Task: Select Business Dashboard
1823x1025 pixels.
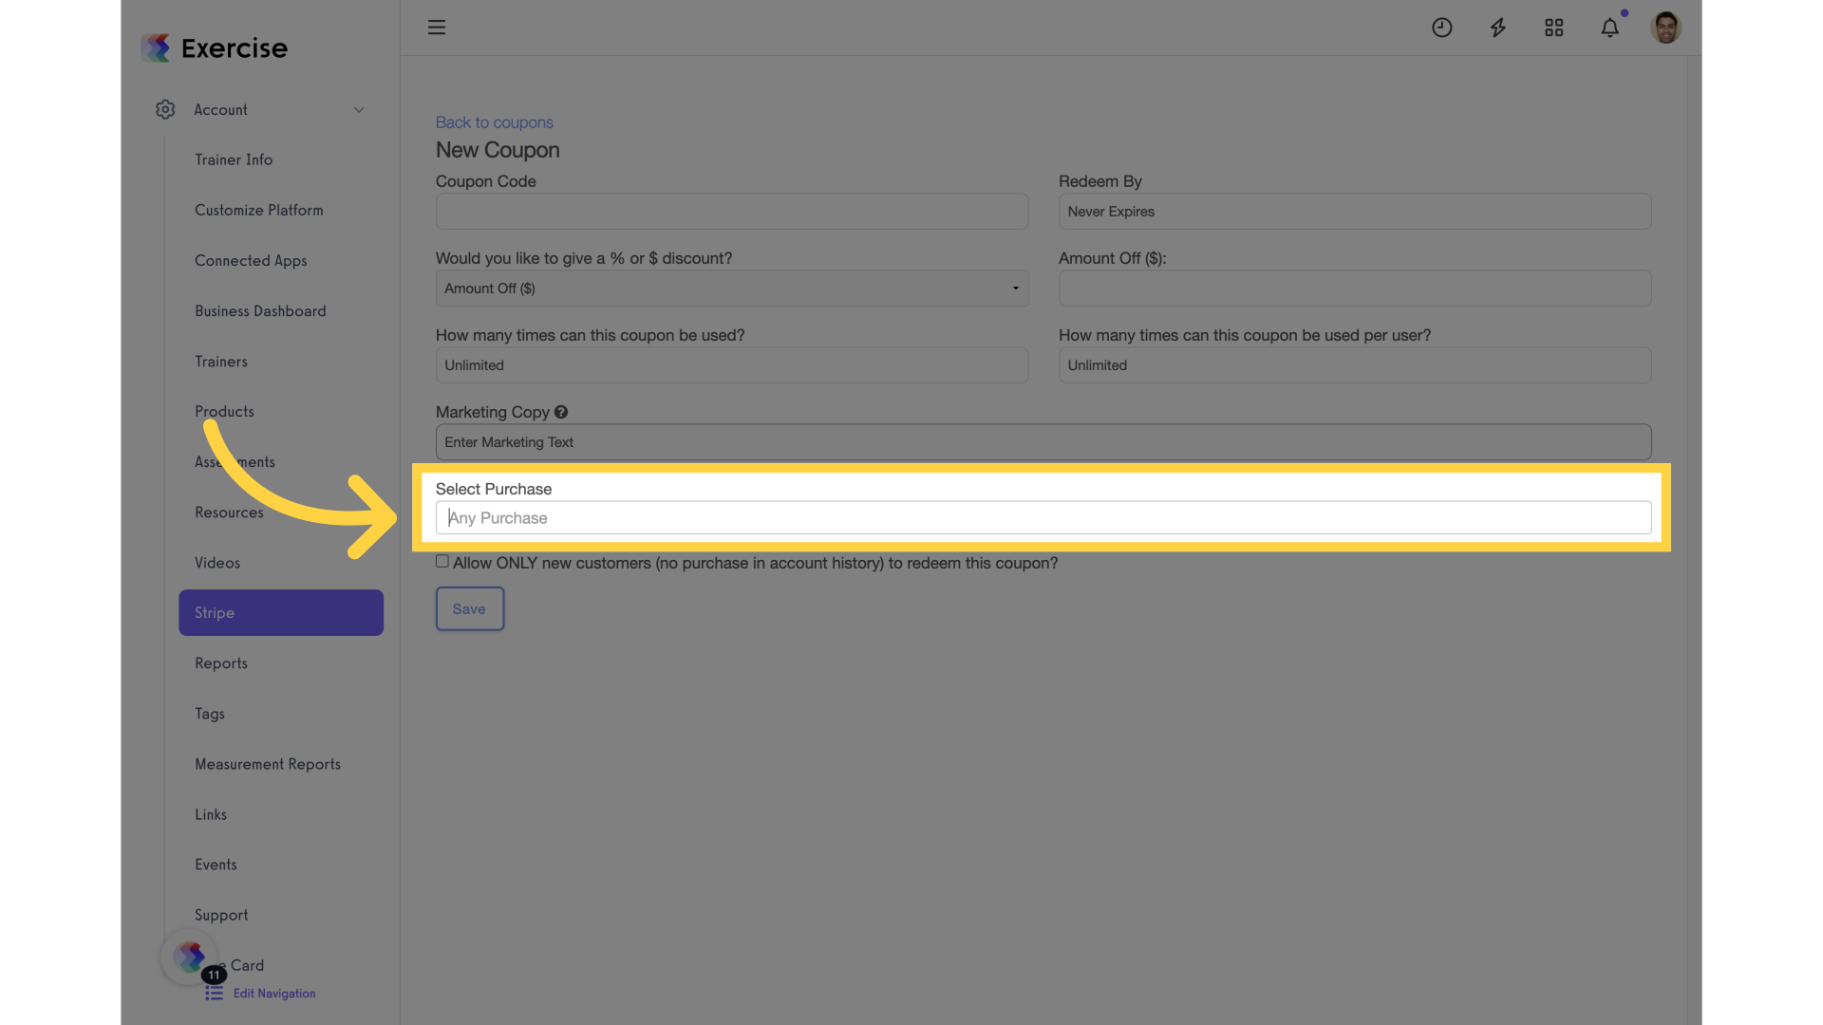Action: 260,310
